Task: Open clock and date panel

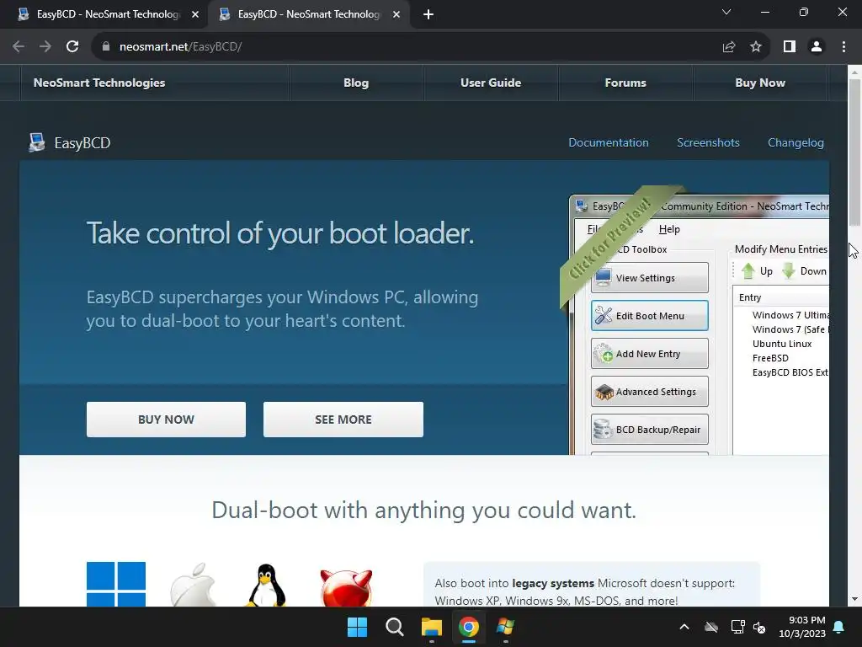Action: point(802,627)
